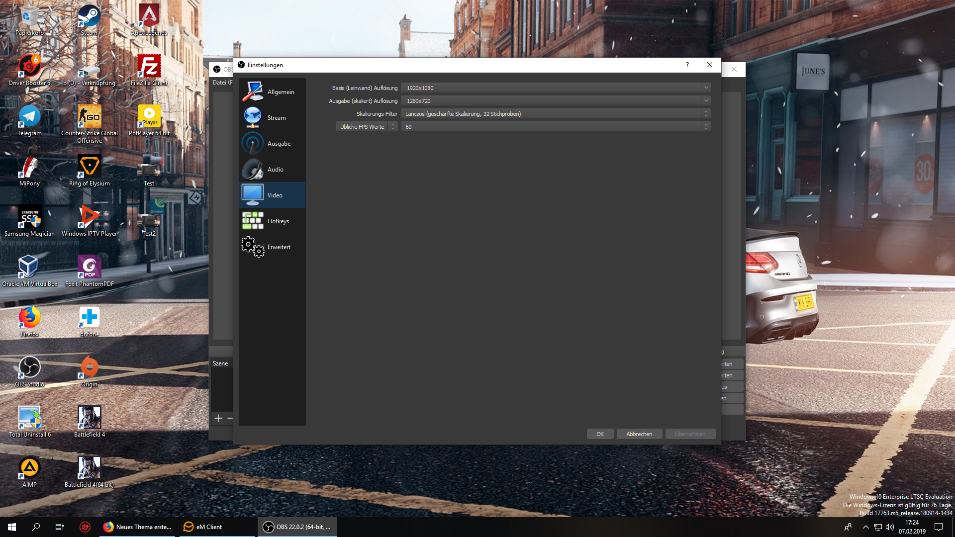This screenshot has width=955, height=537.
Task: Change Übliche FPS Werte type selector
Action: [x=367, y=127]
